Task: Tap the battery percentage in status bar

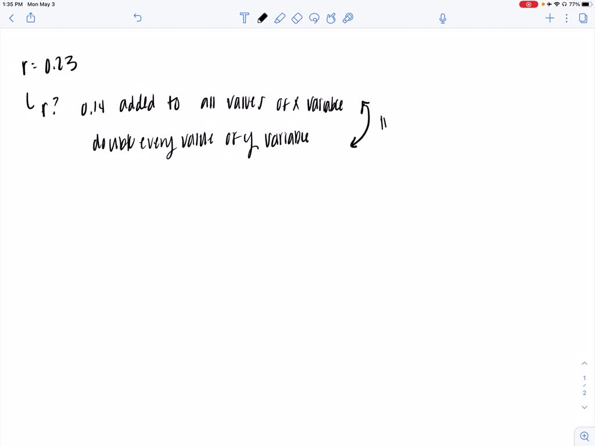Action: (574, 4)
